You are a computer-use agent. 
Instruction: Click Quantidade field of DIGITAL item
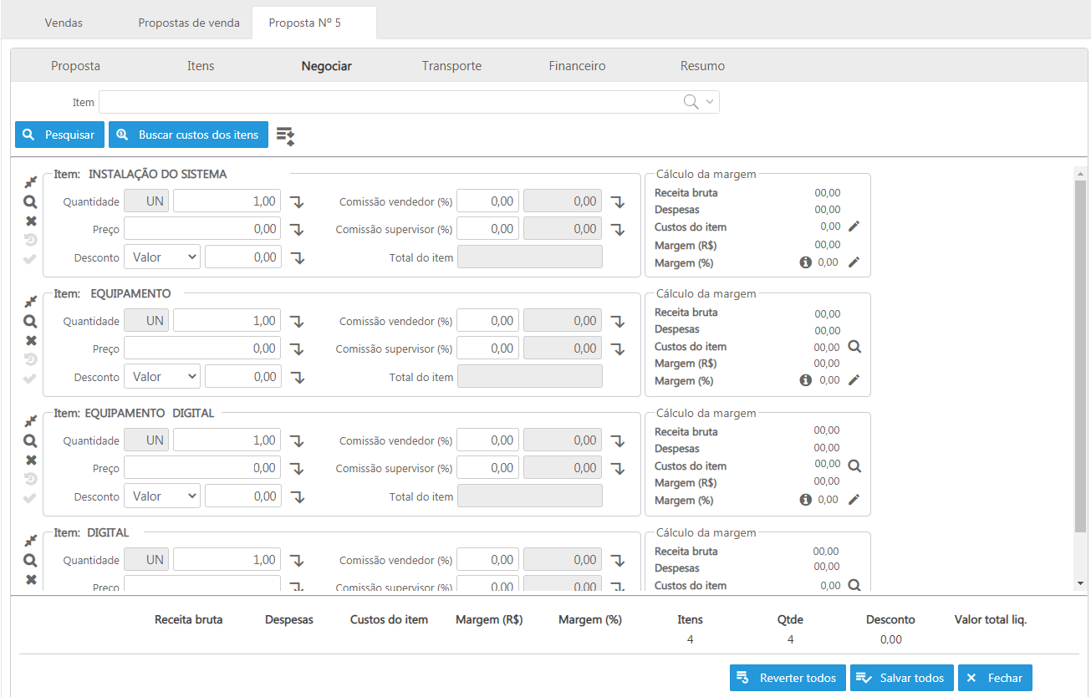pos(227,560)
